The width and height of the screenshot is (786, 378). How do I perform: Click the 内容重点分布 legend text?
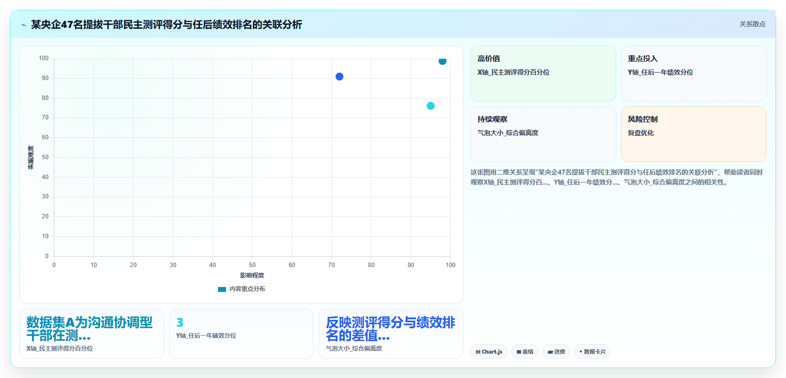[247, 289]
